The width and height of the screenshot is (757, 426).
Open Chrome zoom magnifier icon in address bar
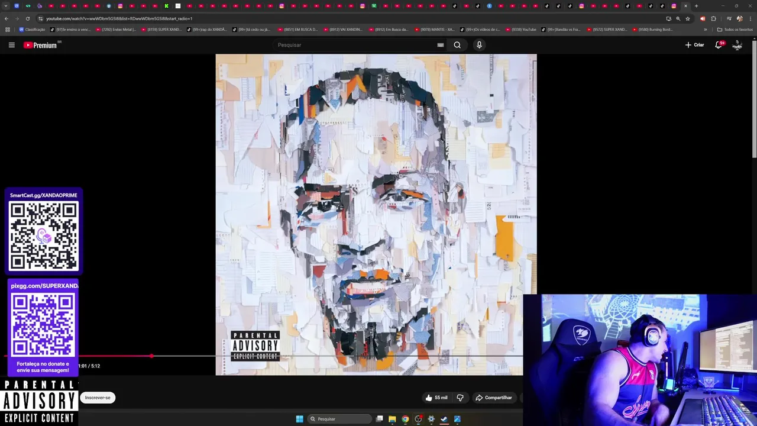pos(678,18)
